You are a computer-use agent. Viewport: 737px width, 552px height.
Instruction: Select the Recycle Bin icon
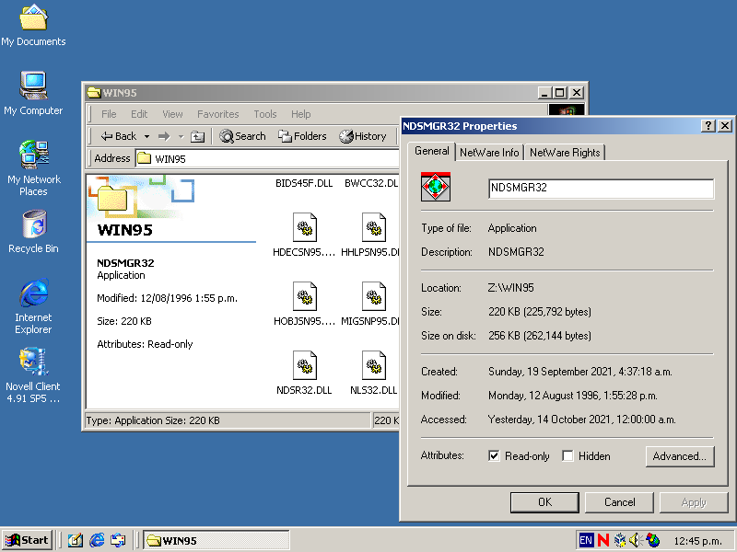33,232
